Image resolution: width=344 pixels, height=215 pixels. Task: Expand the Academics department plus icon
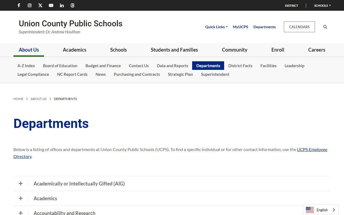pos(21,198)
